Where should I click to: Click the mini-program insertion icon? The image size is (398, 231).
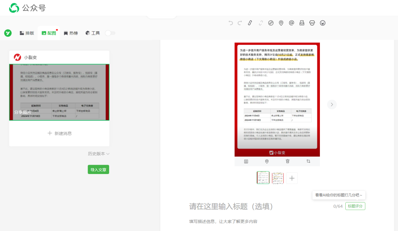pyautogui.click(x=271, y=23)
